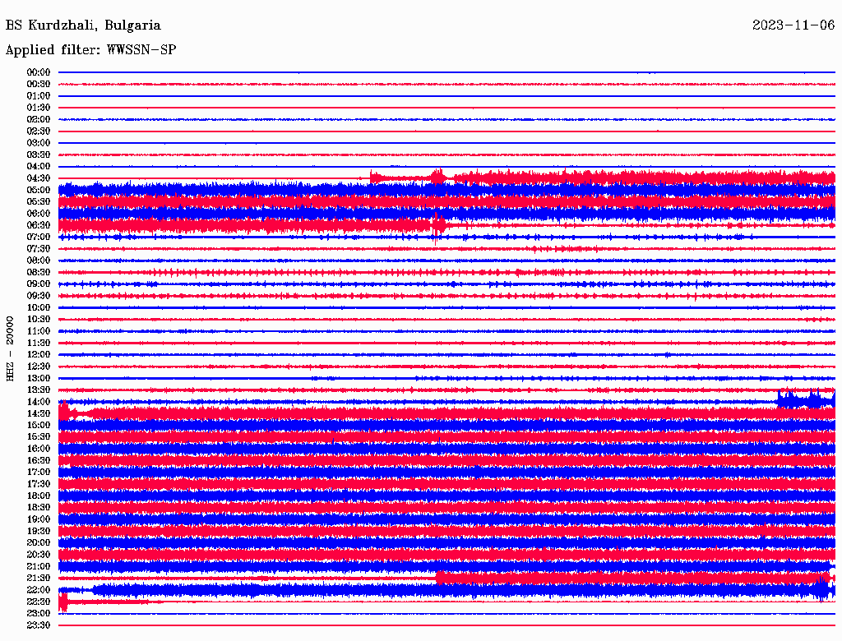Click the 17:30 time label
842x641 pixels.
pos(39,484)
